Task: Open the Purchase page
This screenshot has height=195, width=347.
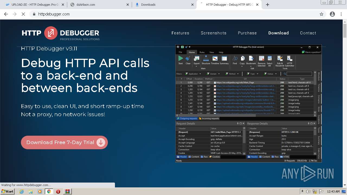Action: [247, 33]
